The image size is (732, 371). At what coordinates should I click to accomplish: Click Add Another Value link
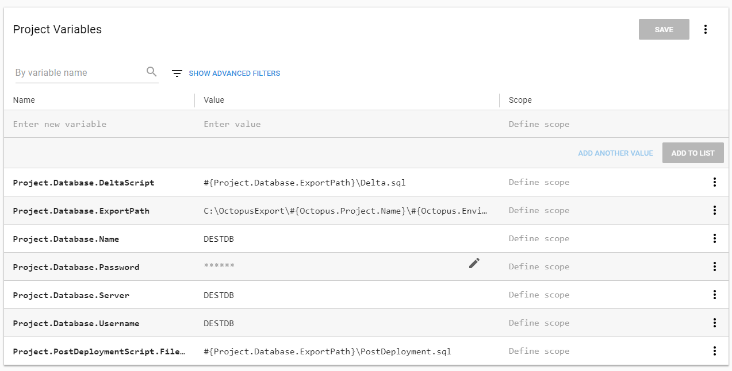coord(615,153)
